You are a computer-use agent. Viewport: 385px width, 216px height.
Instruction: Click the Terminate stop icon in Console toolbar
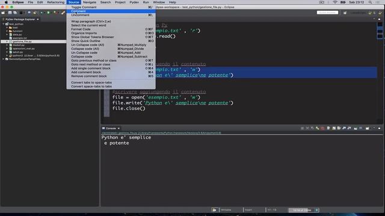(302, 128)
